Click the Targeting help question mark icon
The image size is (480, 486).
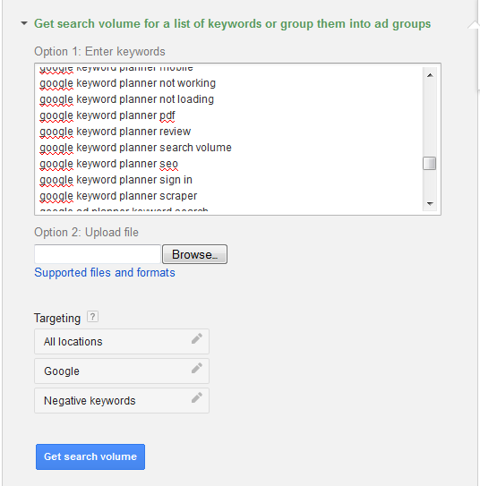coord(92,317)
